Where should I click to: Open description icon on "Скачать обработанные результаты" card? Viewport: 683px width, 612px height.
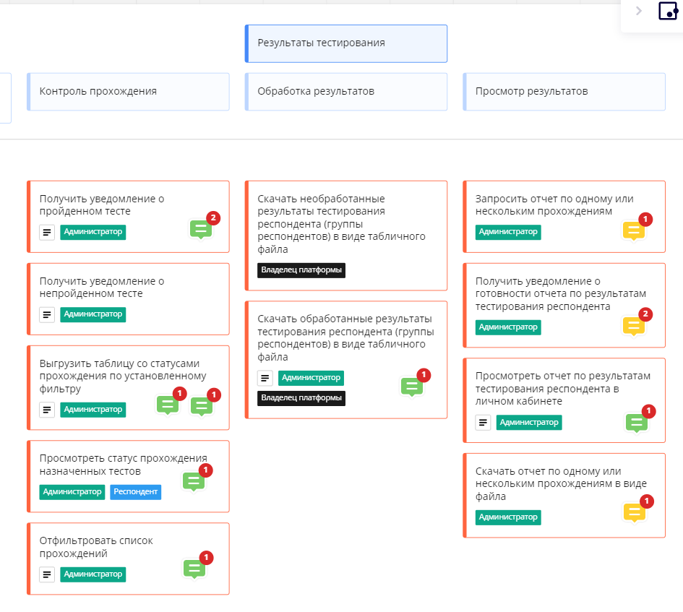point(265,378)
